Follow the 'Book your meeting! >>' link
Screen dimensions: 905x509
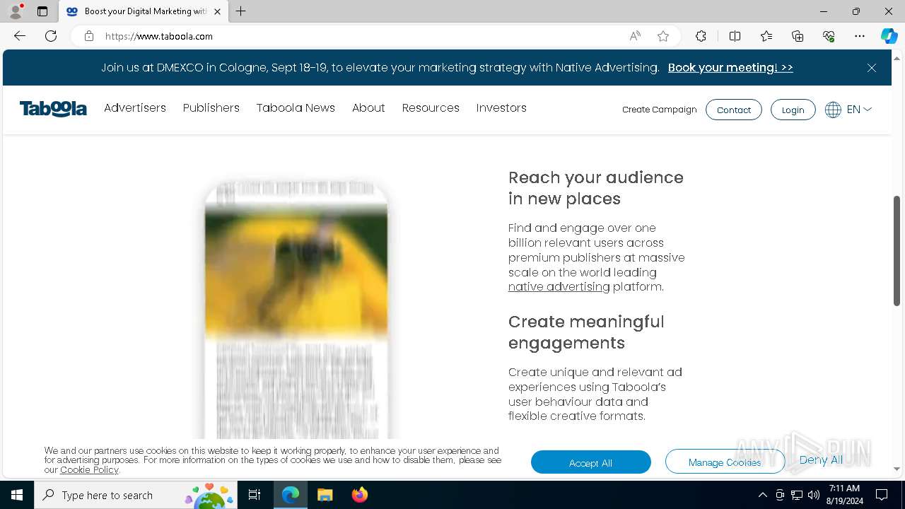tap(730, 68)
